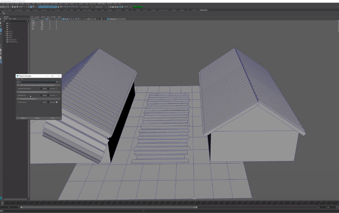Open the Shading menu in viewport panel

[x=37, y=17]
